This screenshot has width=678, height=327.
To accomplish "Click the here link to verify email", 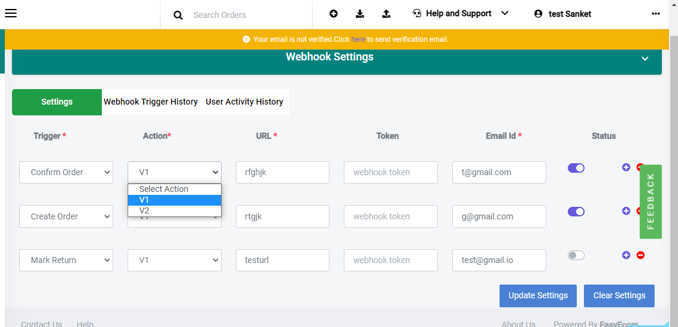I will (x=358, y=39).
